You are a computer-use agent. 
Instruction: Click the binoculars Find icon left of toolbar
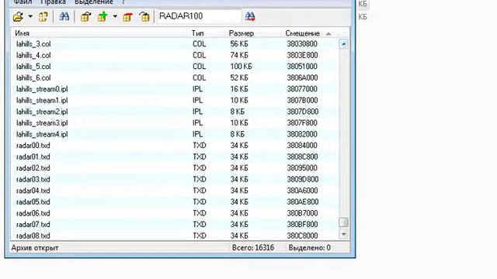64,16
